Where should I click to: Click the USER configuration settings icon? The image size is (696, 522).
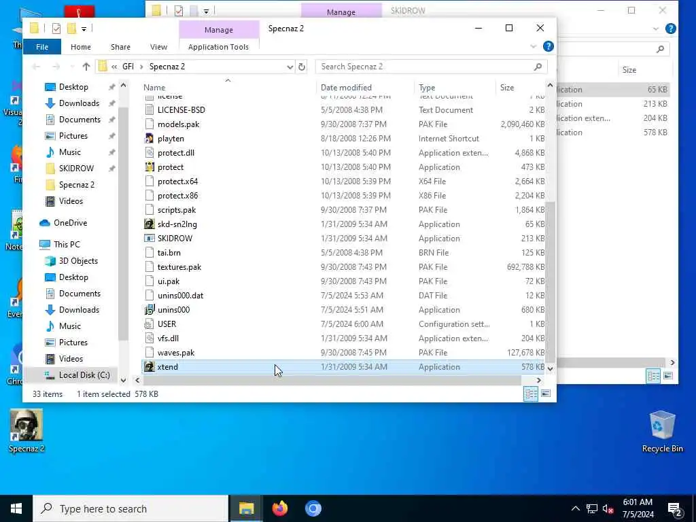point(150,324)
